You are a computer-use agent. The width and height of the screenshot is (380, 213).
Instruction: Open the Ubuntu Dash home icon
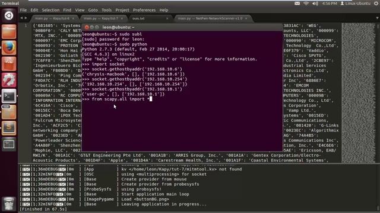point(9,16)
